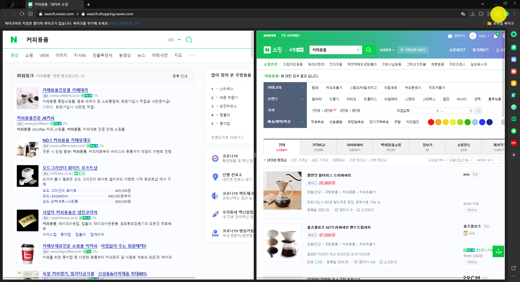Open the 플랜잇 필터리스 드리퍼세트 product title
The image size is (520, 282).
329,175
